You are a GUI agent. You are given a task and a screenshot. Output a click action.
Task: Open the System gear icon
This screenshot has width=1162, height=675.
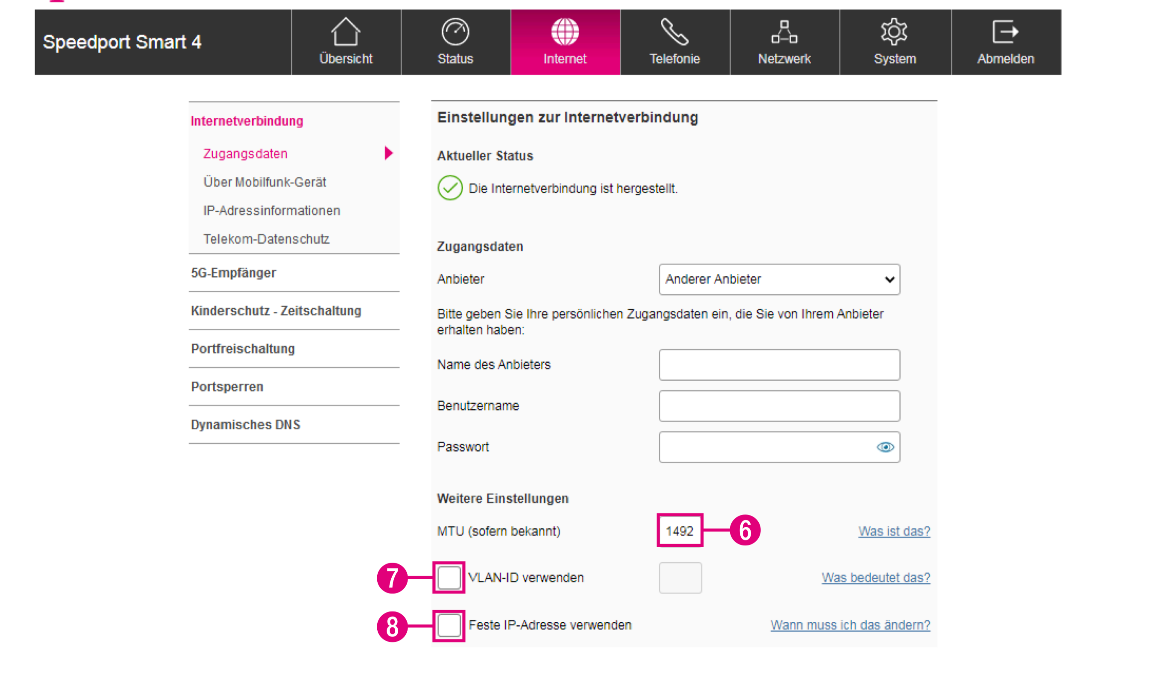click(x=895, y=32)
